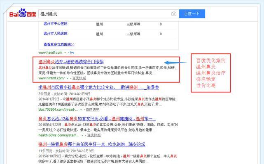Select 温州 cell in 温州市人民医院 row
The image size is (264, 164).
(x=99, y=34)
